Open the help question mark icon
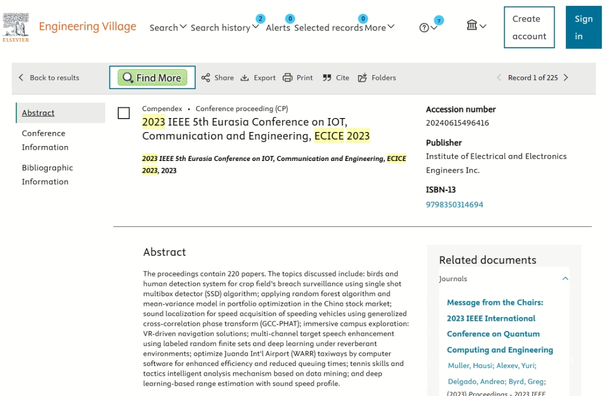 [x=424, y=28]
